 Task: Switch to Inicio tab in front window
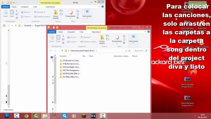click(x=60, y=32)
